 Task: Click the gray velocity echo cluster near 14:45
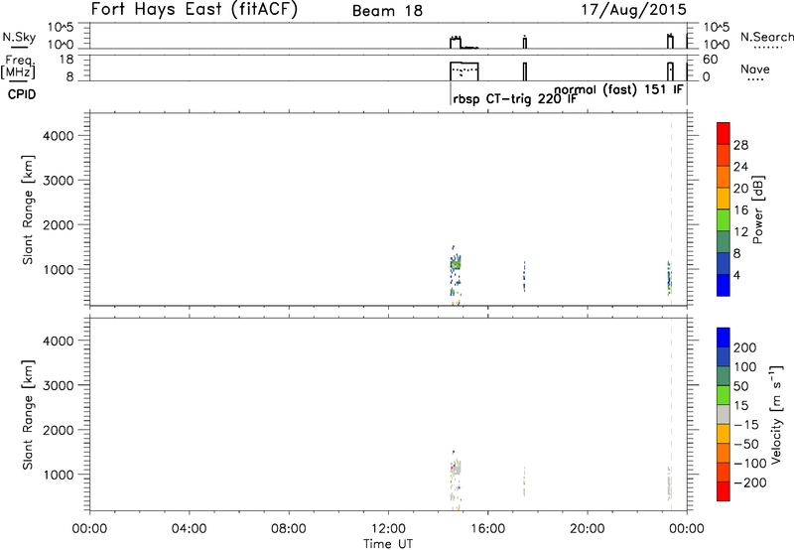(x=456, y=469)
